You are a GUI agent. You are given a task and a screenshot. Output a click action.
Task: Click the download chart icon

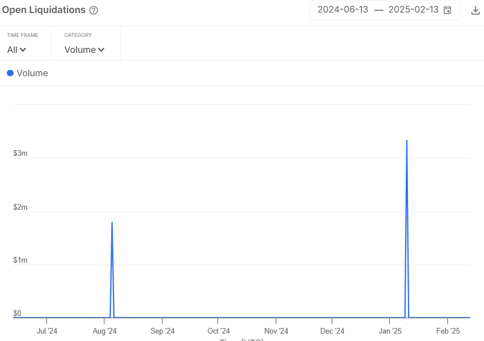tap(475, 10)
